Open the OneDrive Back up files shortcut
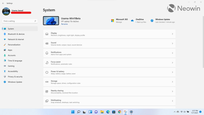Image resolution: width=204 pixels, height=115 pixels. (x=139, y=21)
